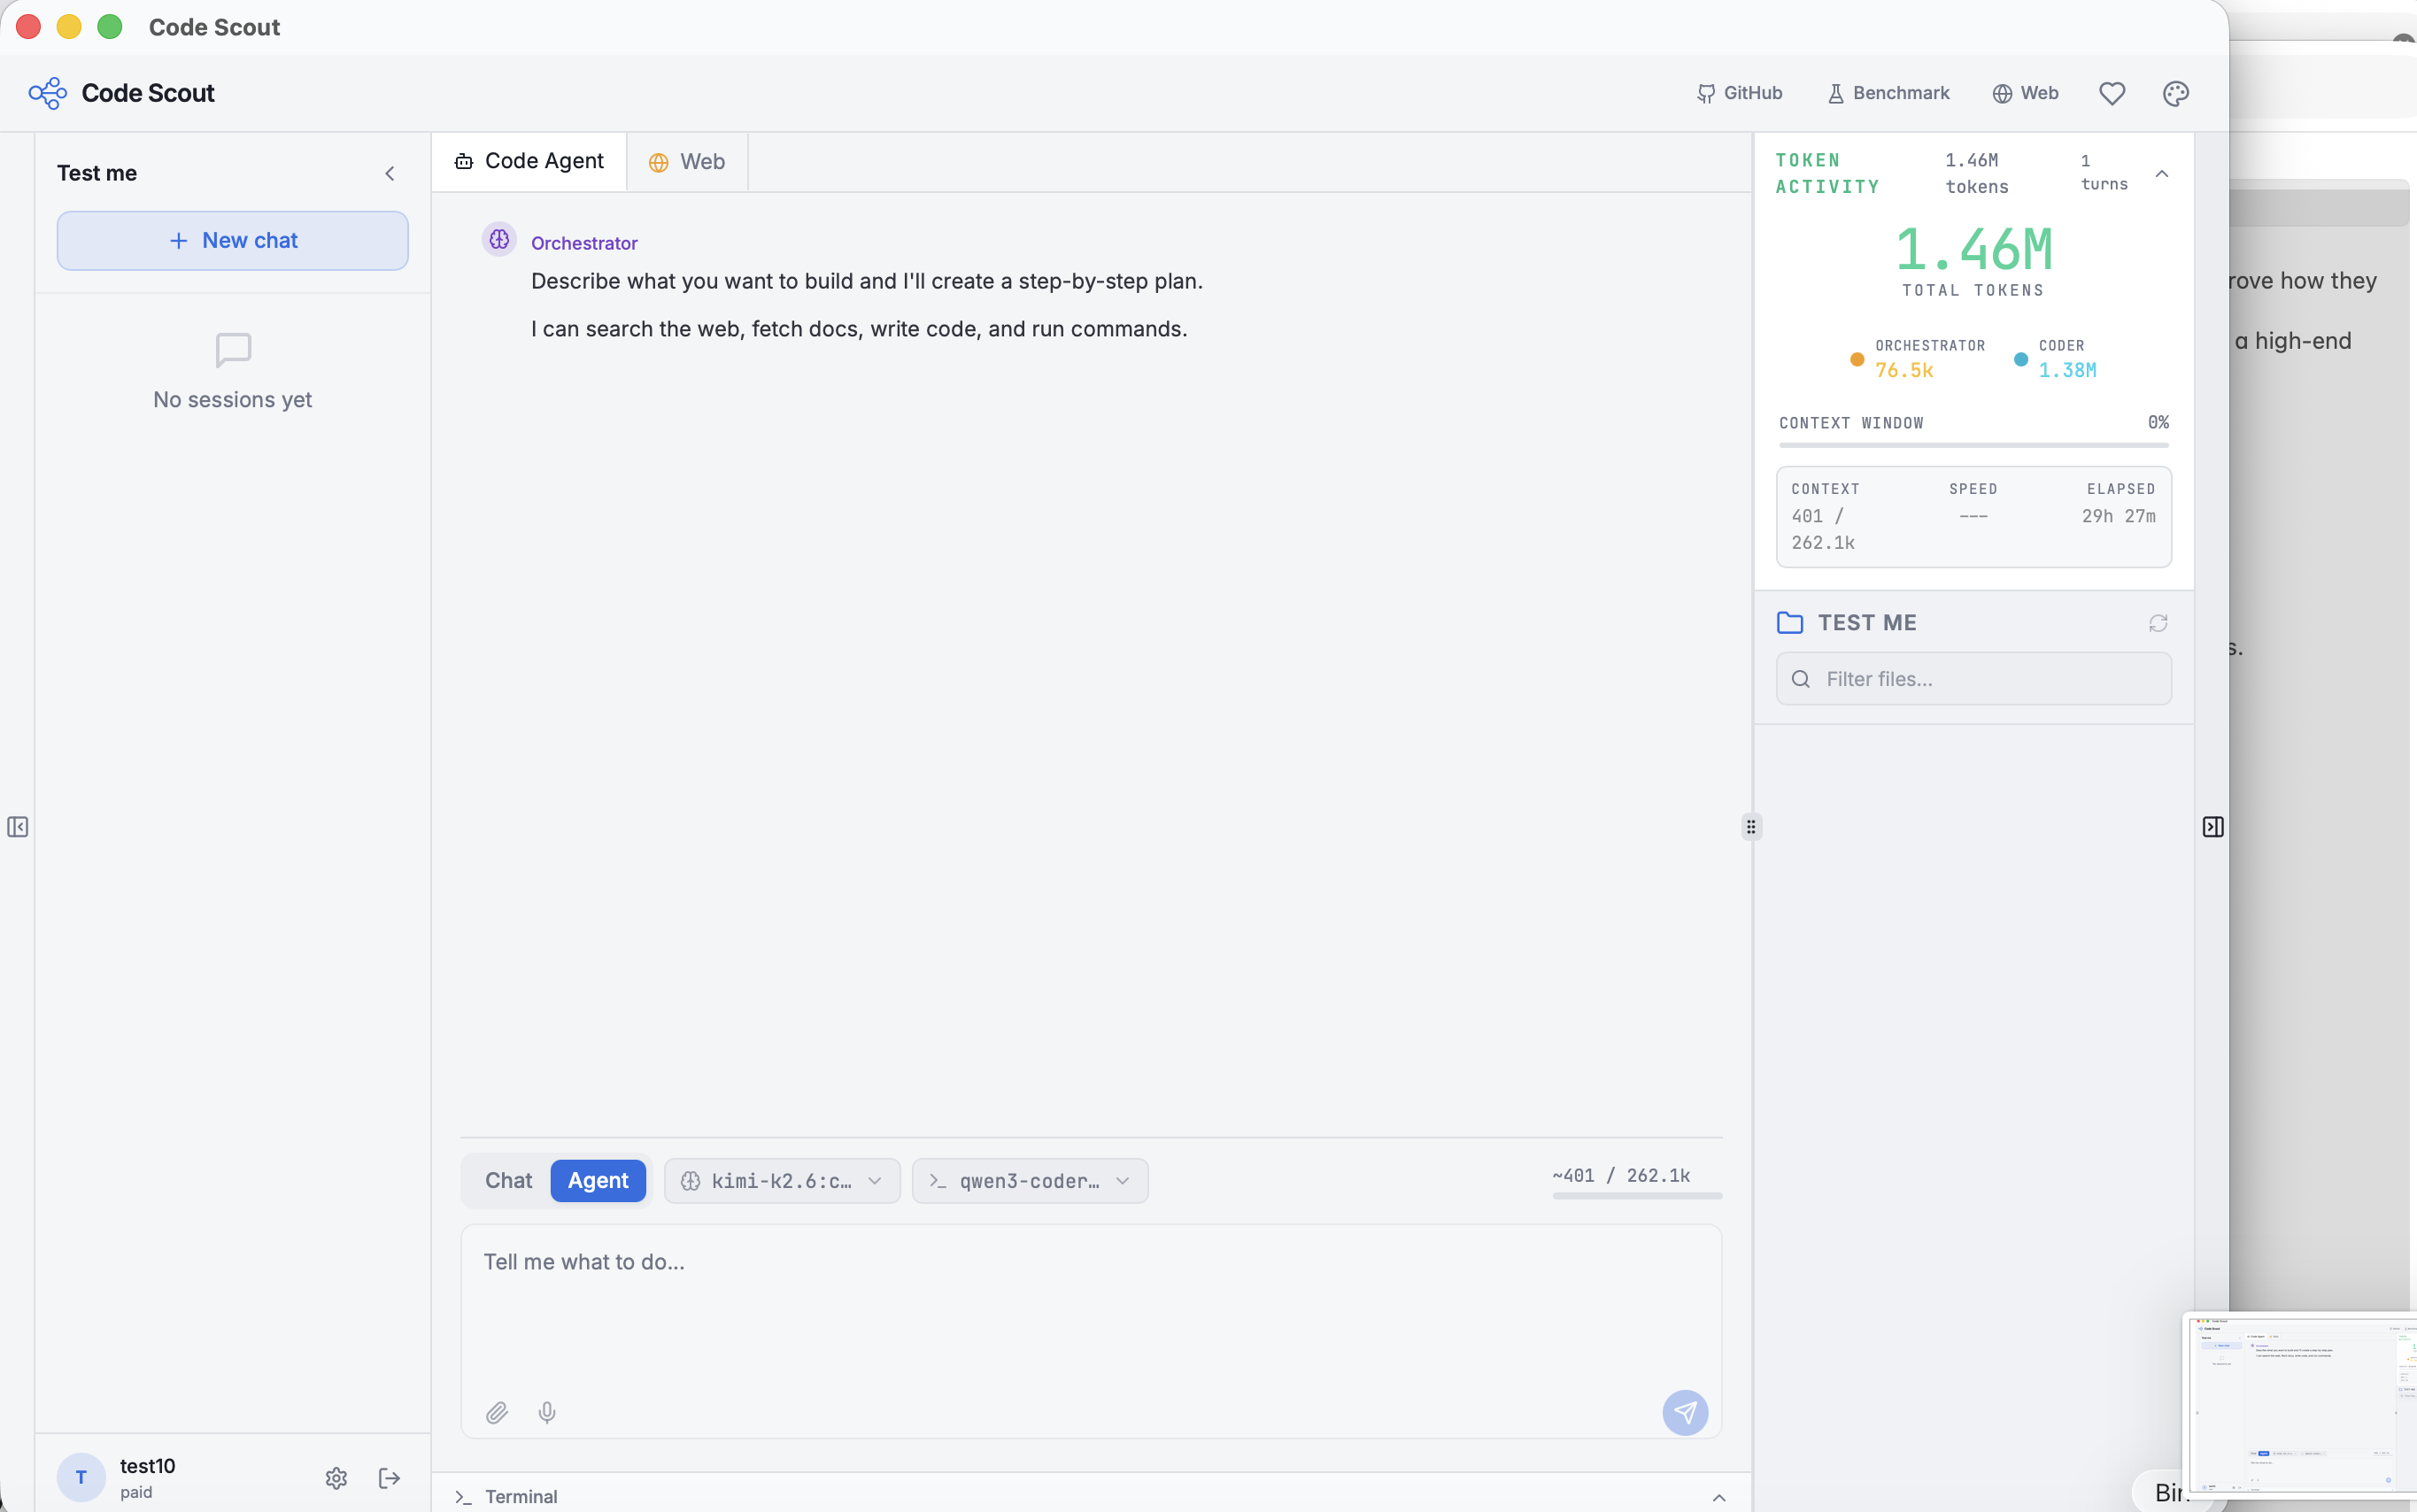Click the blue Coder legend dot
Viewport: 2417px width, 1512px height.
pos(2020,359)
